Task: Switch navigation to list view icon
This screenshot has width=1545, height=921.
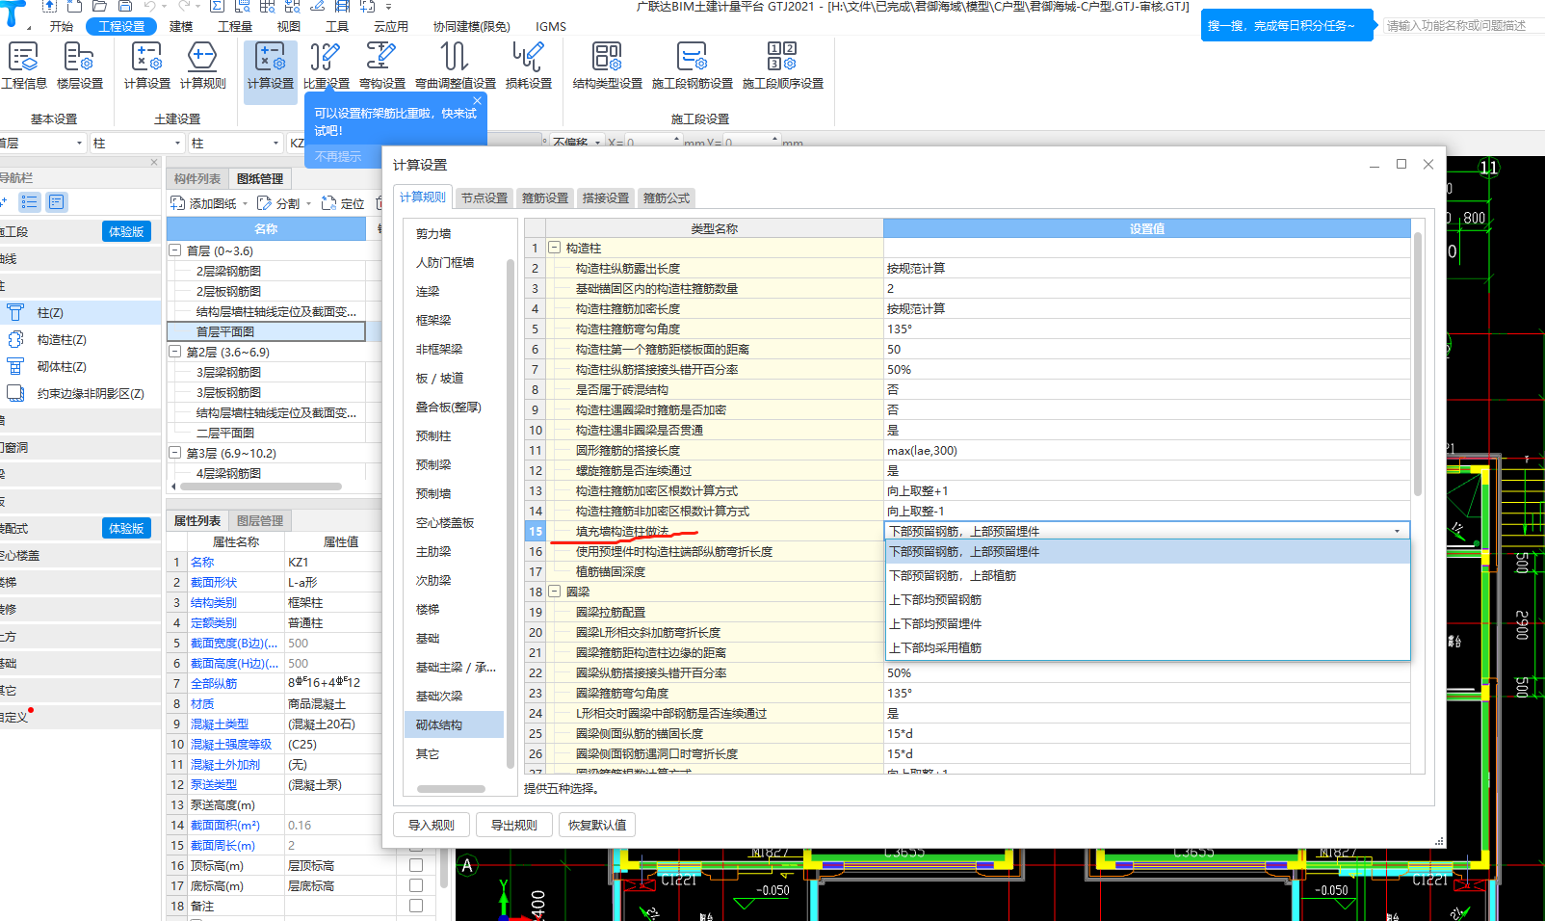Action: click(x=30, y=202)
